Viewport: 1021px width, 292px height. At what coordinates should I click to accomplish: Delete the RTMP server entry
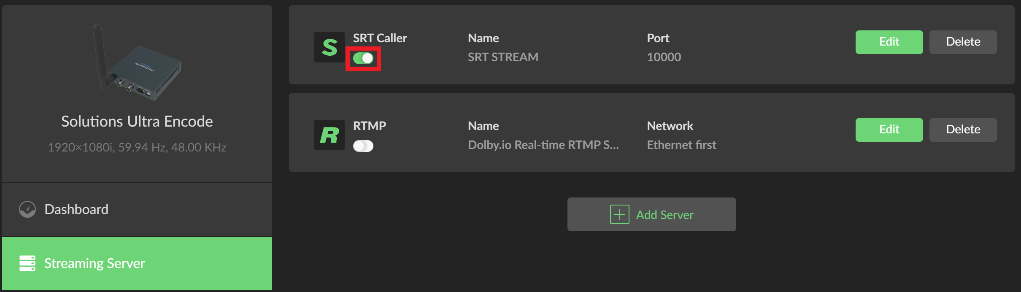click(963, 130)
